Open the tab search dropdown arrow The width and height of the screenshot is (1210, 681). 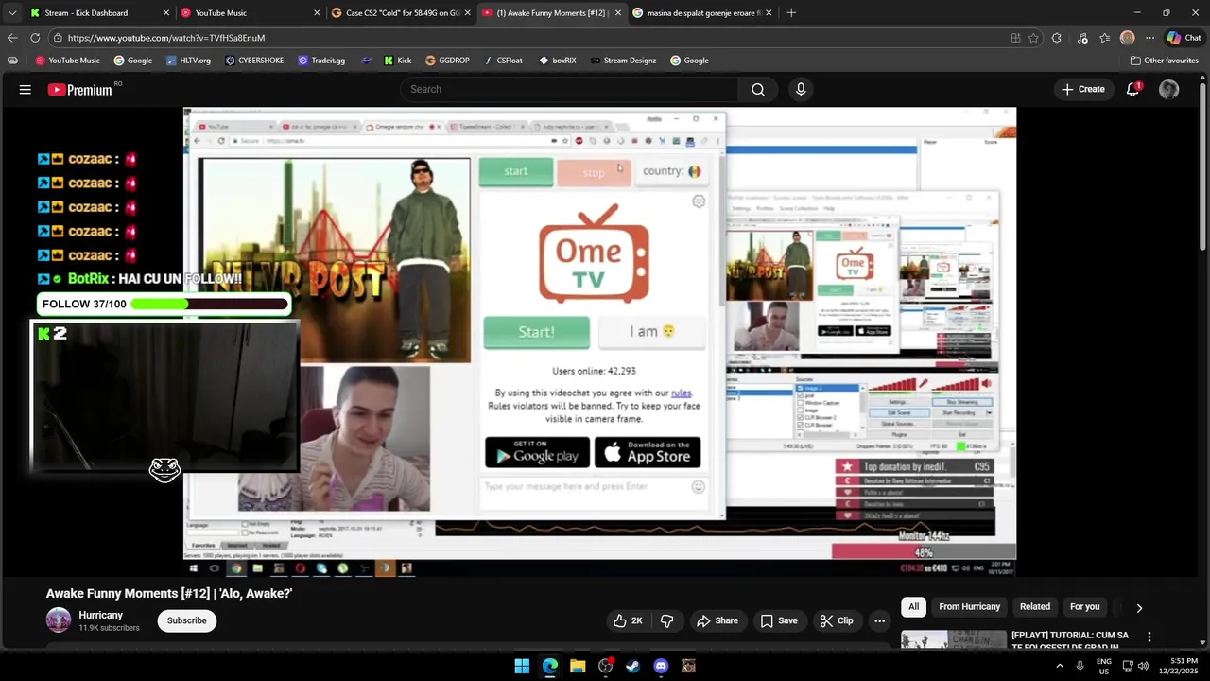click(x=11, y=12)
